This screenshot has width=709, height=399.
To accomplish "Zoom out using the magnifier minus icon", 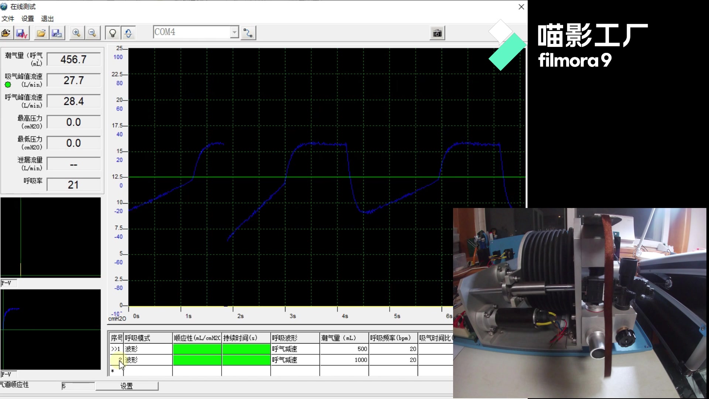I will point(92,33).
